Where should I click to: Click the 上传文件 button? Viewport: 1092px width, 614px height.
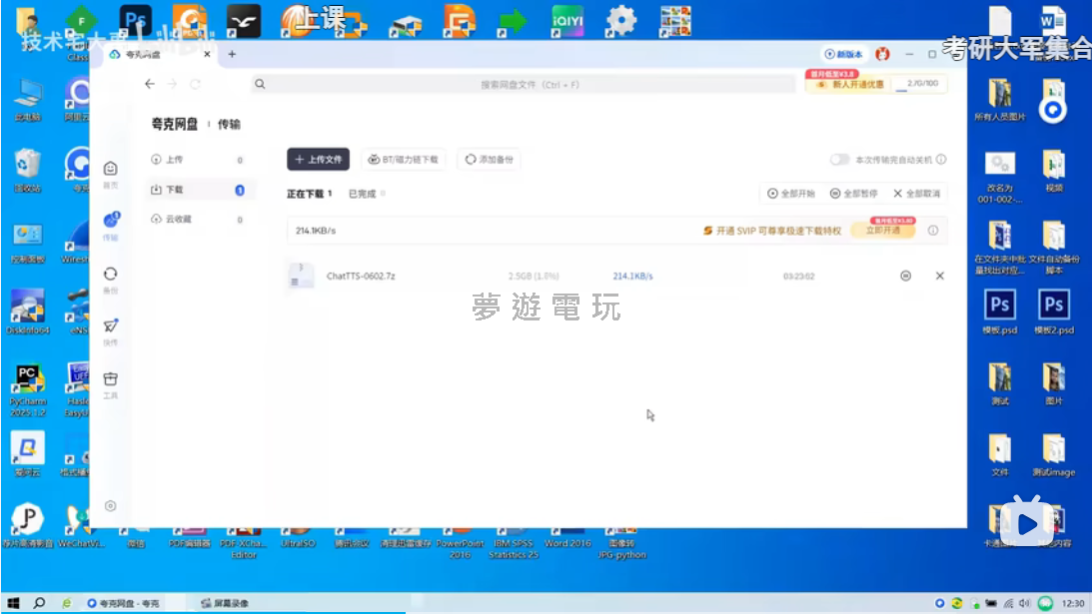318,160
